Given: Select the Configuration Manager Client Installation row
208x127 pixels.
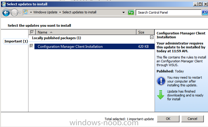Looking at the screenshot, I should pyautogui.click(x=94, y=47).
